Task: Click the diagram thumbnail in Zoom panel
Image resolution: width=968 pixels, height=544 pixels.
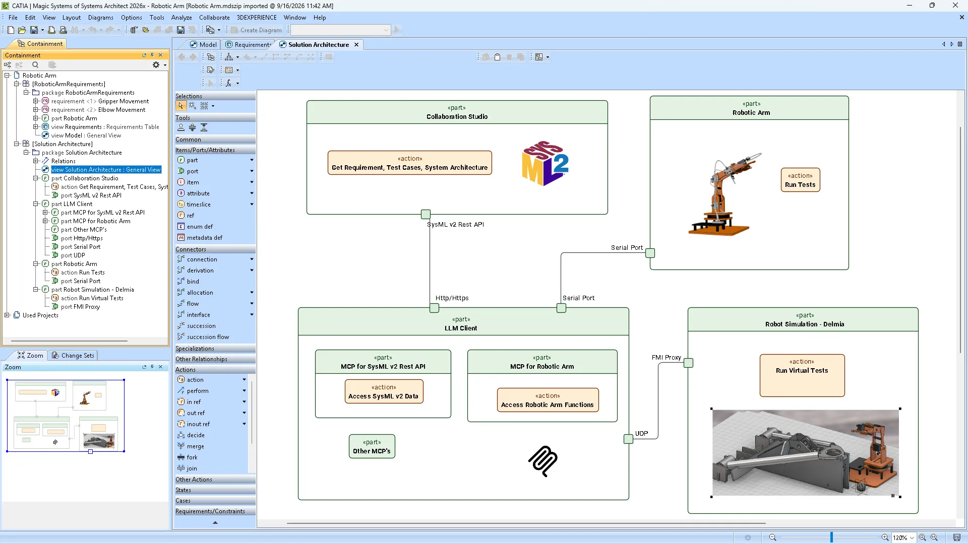Action: [x=66, y=416]
